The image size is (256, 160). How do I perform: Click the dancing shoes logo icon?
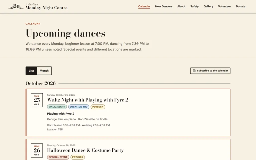16,6
